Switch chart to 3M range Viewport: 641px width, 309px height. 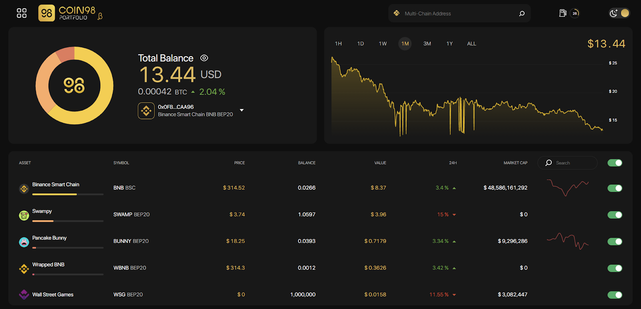coord(427,44)
